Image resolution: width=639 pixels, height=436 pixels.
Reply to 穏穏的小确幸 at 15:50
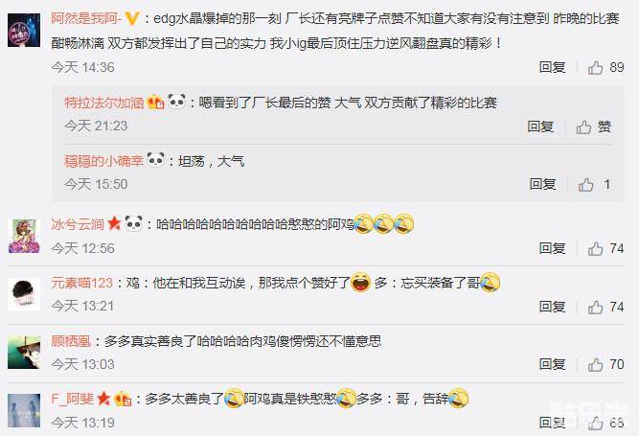(542, 184)
